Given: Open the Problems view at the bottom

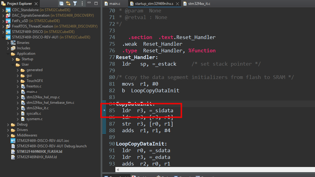Looking at the screenshot, I should click(x=140, y=176).
